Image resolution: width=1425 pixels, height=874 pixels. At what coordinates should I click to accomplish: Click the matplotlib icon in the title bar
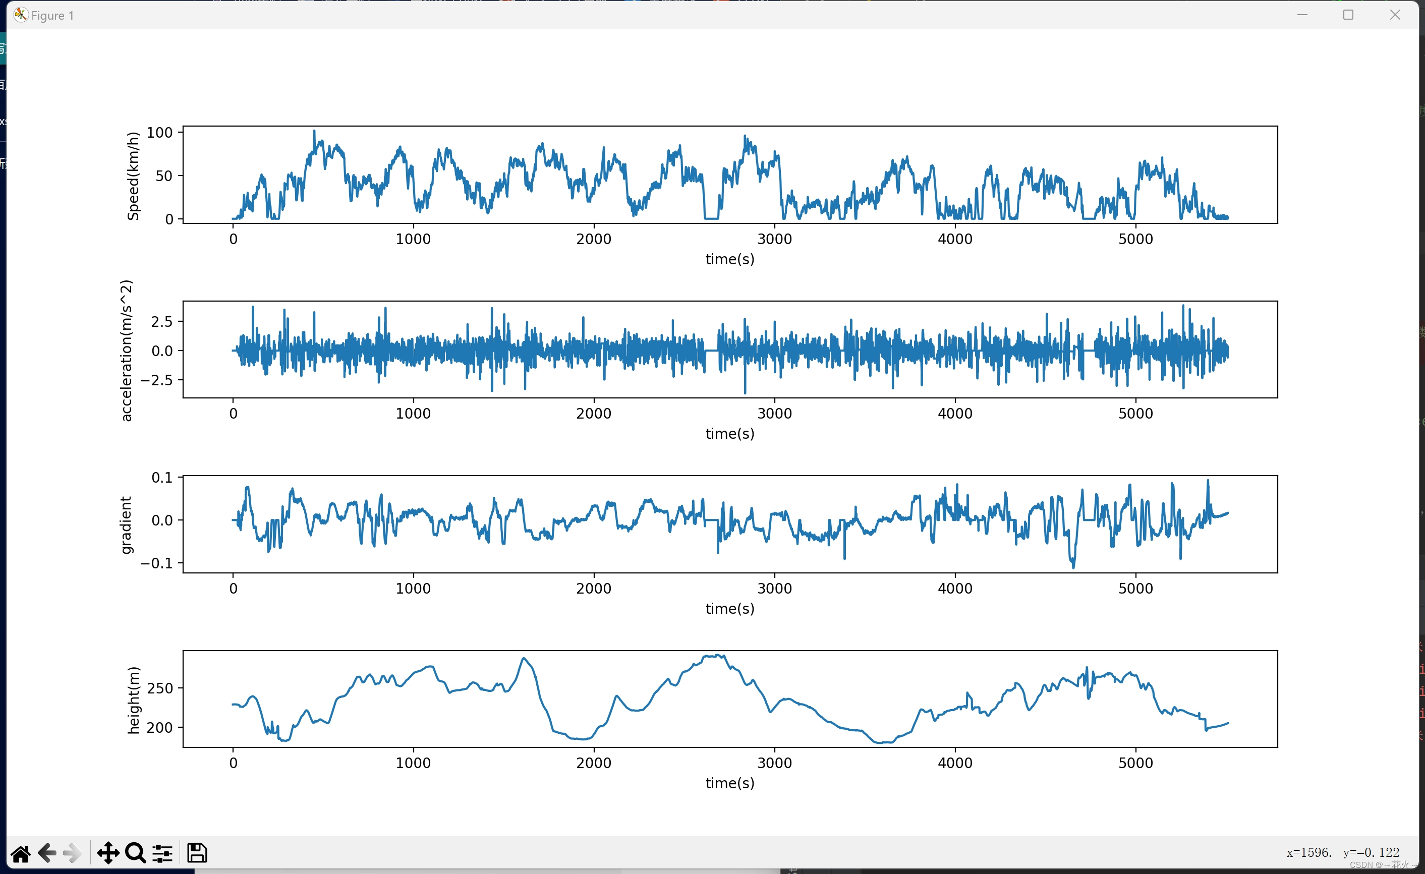coord(21,15)
